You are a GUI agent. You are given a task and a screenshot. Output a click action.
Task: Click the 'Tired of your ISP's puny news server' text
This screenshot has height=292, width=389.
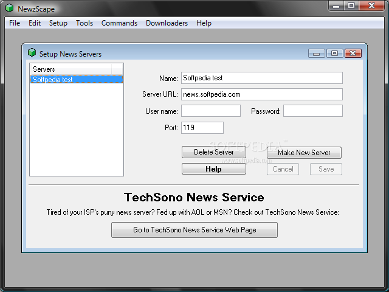point(193,212)
